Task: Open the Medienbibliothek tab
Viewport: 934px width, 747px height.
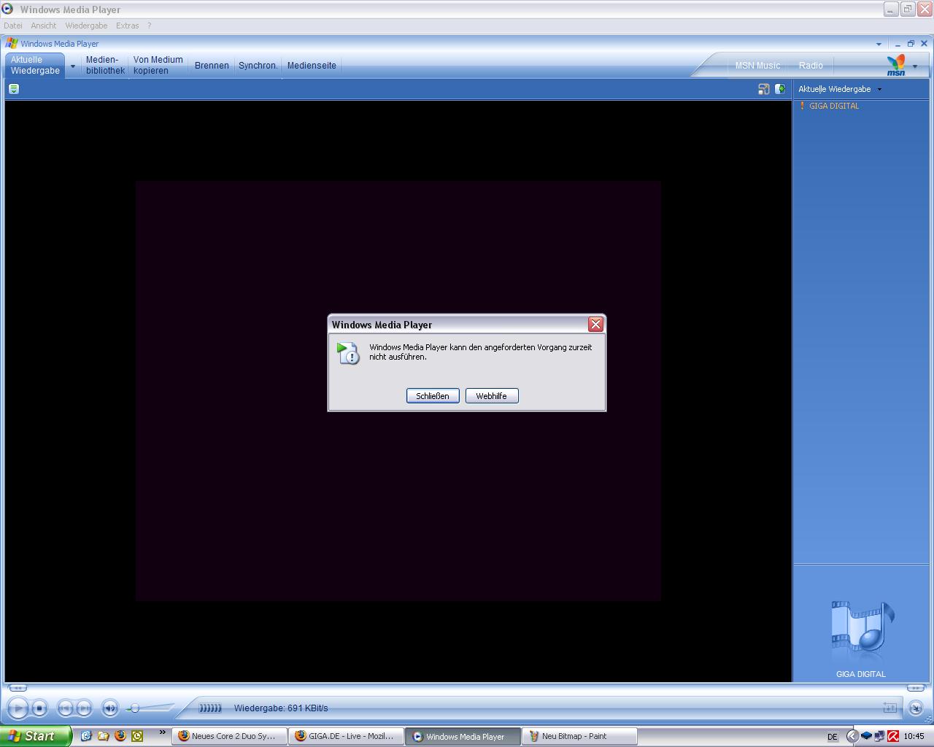Action: (x=105, y=65)
